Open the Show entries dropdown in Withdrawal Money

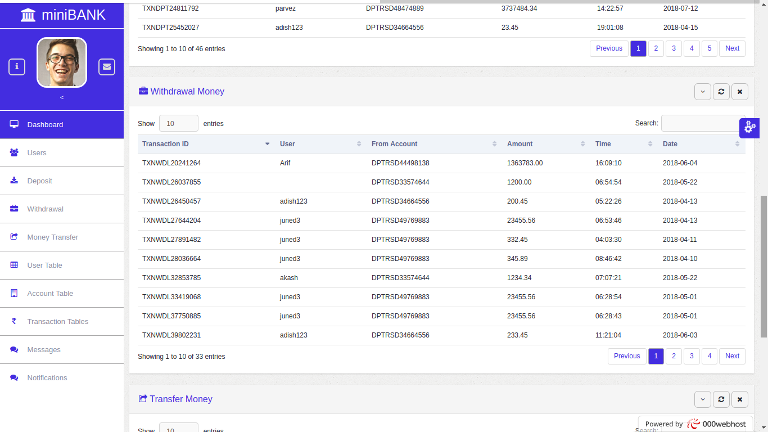point(179,123)
